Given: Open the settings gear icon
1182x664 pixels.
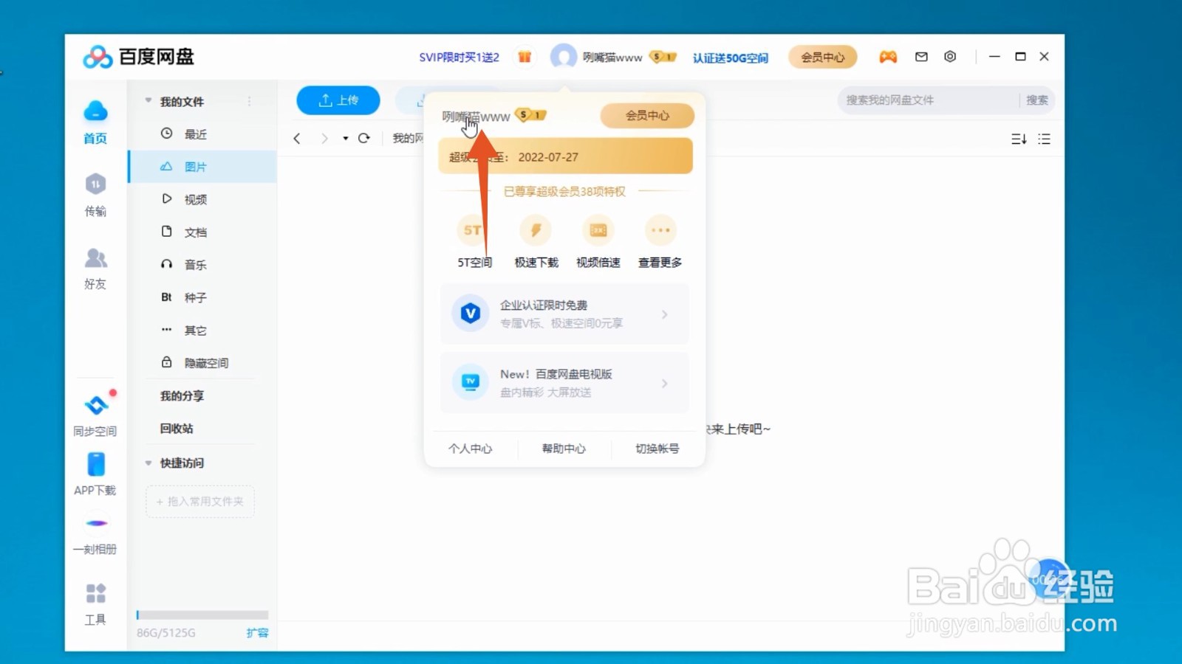Looking at the screenshot, I should click(950, 56).
